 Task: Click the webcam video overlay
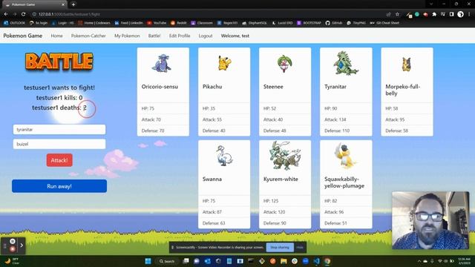tap(430, 220)
